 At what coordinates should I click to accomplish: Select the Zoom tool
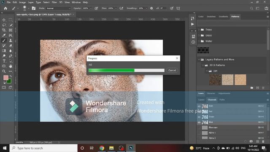(x=4, y=71)
